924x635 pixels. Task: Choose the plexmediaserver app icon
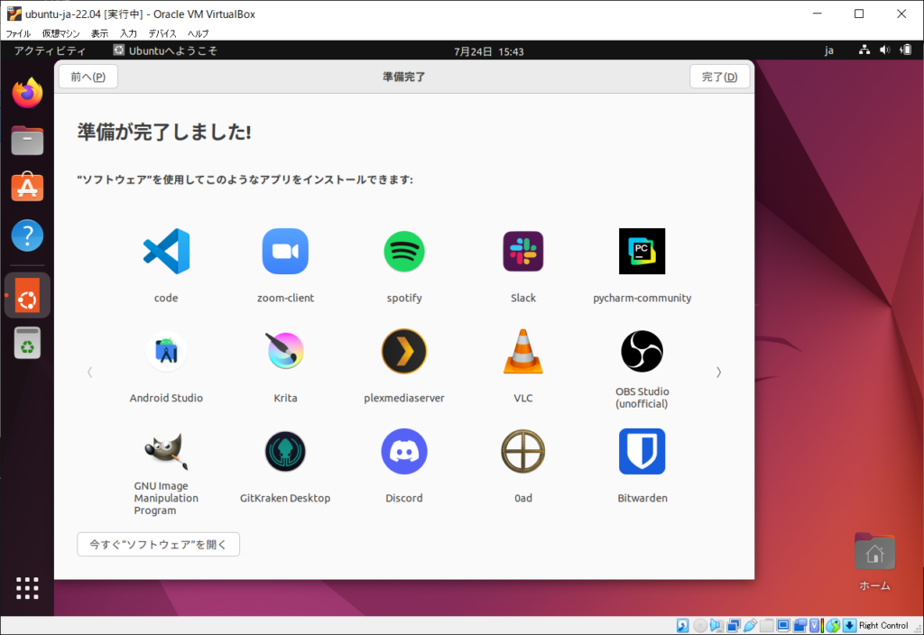pos(404,351)
